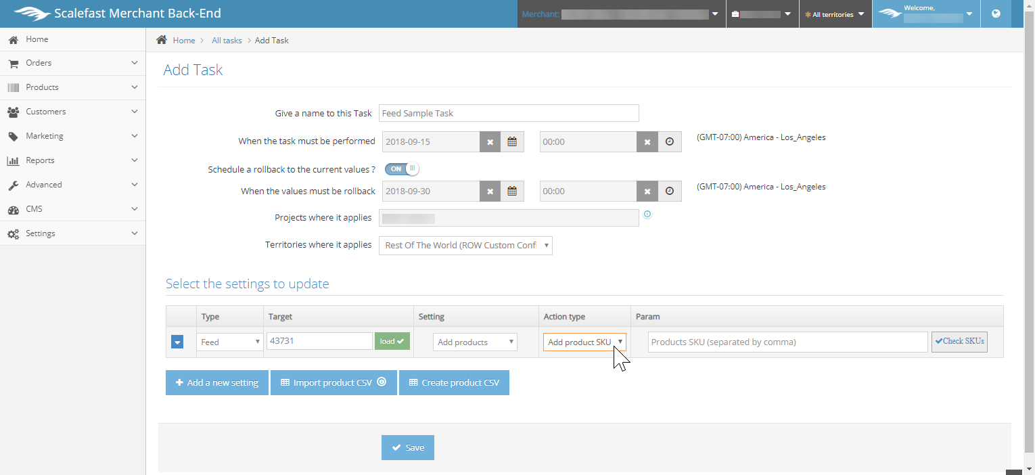
Task: Go to All tasks breadcrumb link
Action: point(227,41)
